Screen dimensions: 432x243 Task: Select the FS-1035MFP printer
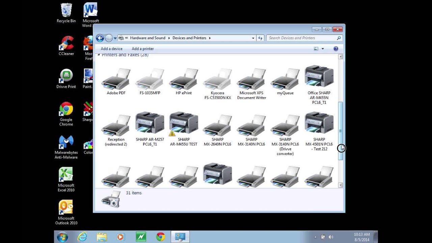[x=150, y=82]
